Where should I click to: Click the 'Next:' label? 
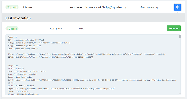pyautogui.click(x=81, y=29)
